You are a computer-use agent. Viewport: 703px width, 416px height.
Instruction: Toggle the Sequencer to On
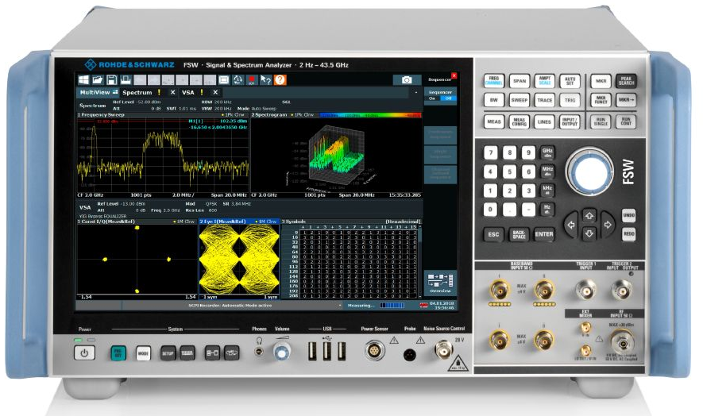point(434,99)
